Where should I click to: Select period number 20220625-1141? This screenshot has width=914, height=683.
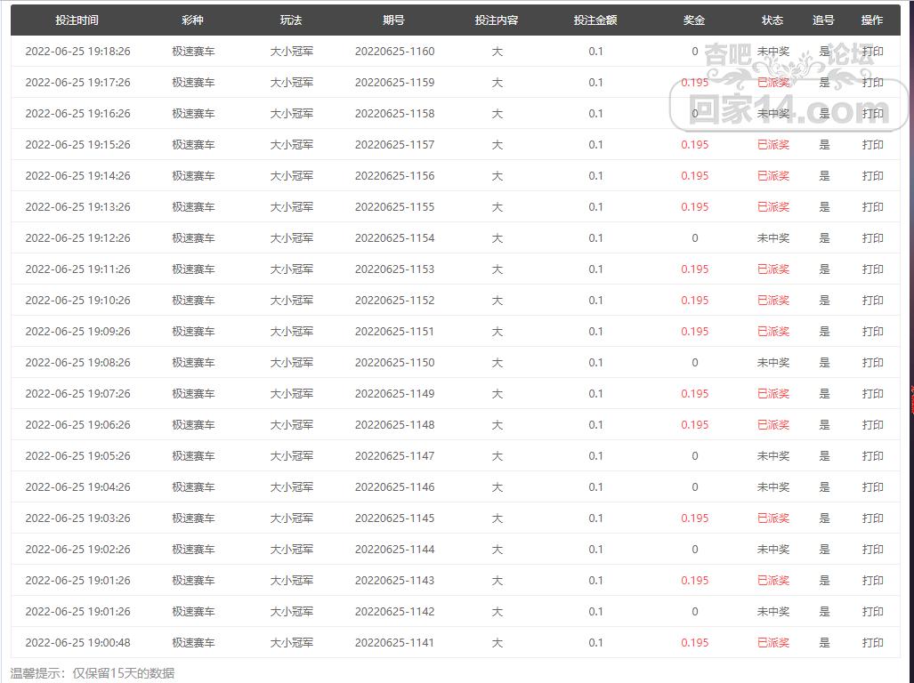click(394, 643)
